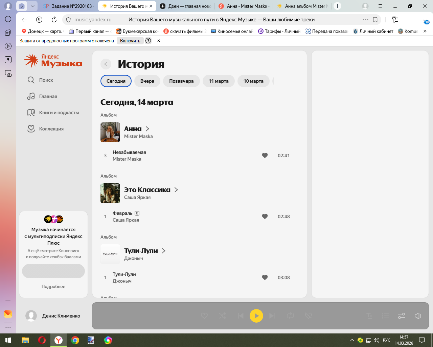Click Включить button for malware protection
This screenshot has height=347, width=433.
(130, 41)
